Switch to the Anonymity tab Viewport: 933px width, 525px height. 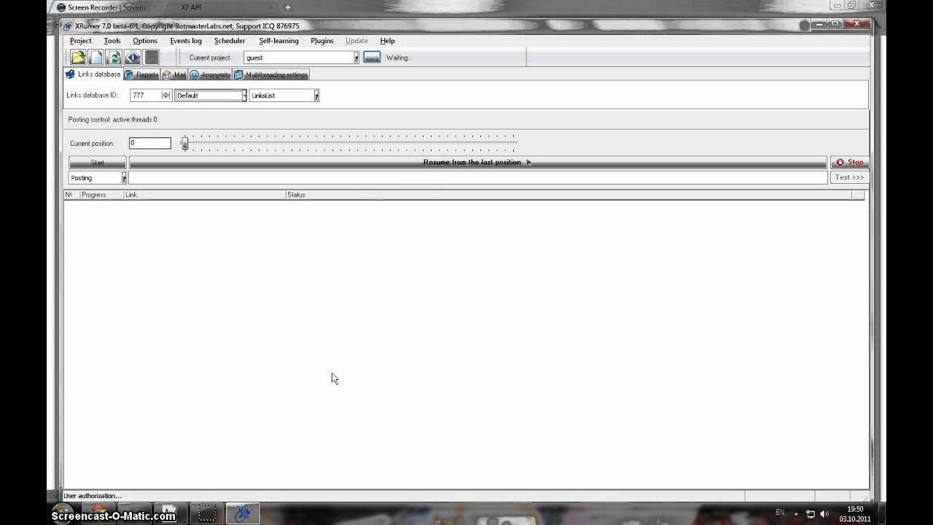coord(211,75)
